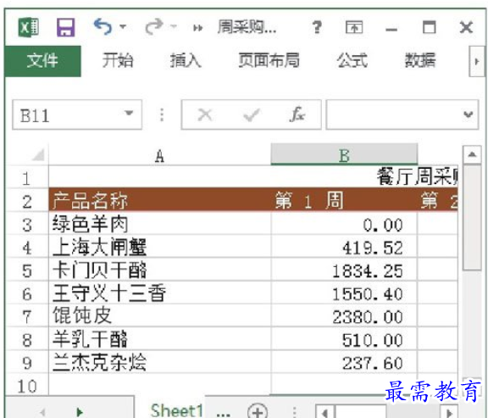Expand more Quick Access Toolbar commands
This screenshot has height=418, width=488.
198,28
